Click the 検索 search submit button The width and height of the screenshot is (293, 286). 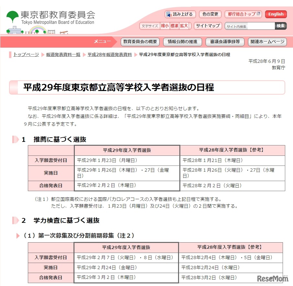click(281, 26)
